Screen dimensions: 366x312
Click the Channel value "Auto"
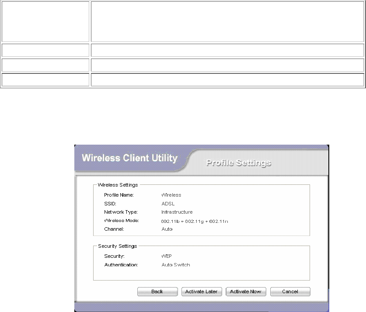tap(167, 229)
